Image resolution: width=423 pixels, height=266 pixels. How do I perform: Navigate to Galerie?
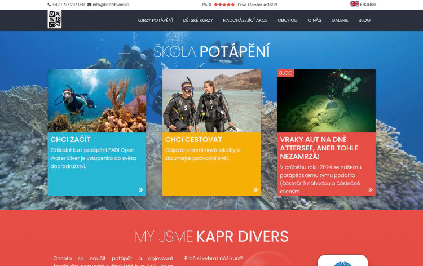340,20
